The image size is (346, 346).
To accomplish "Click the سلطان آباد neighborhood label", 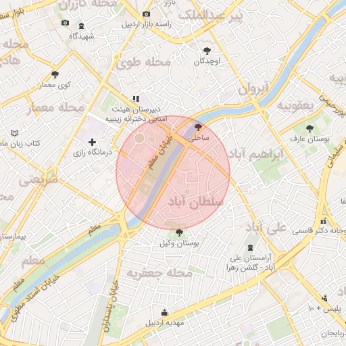I will [196, 202].
